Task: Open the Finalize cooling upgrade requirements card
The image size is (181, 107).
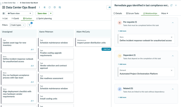Action: 56,54
